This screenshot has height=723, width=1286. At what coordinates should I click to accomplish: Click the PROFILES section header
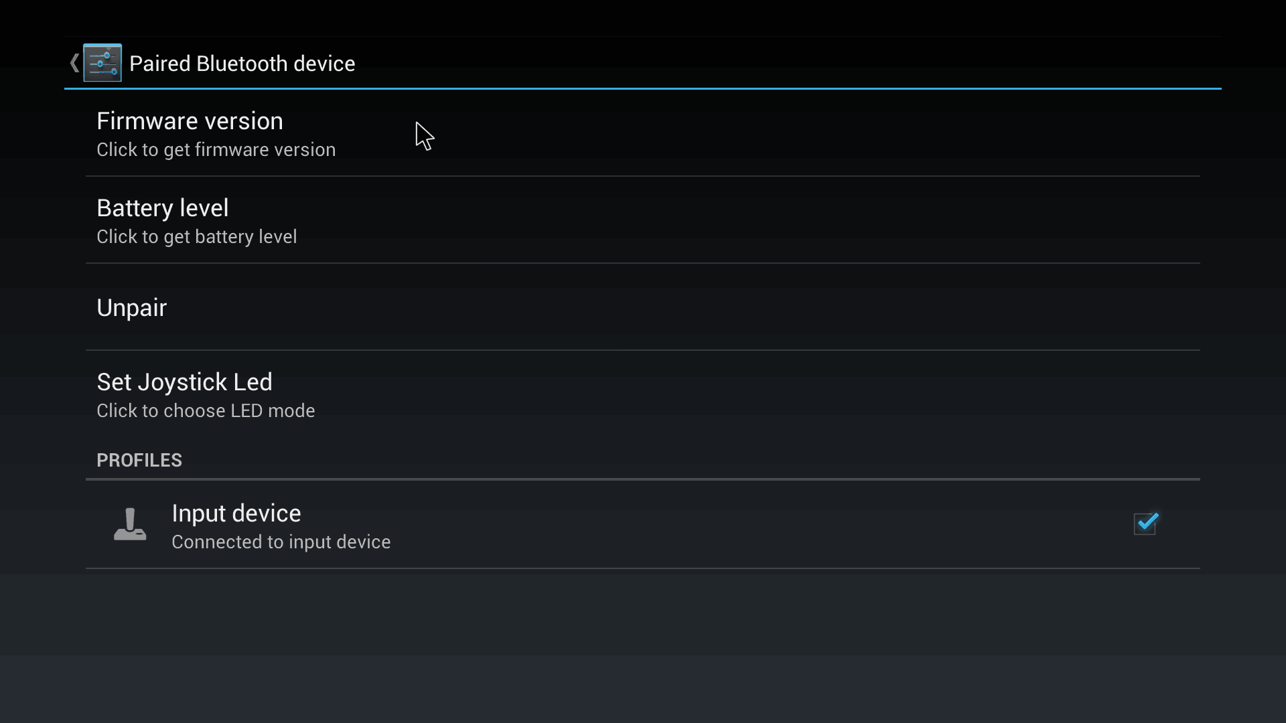139,460
